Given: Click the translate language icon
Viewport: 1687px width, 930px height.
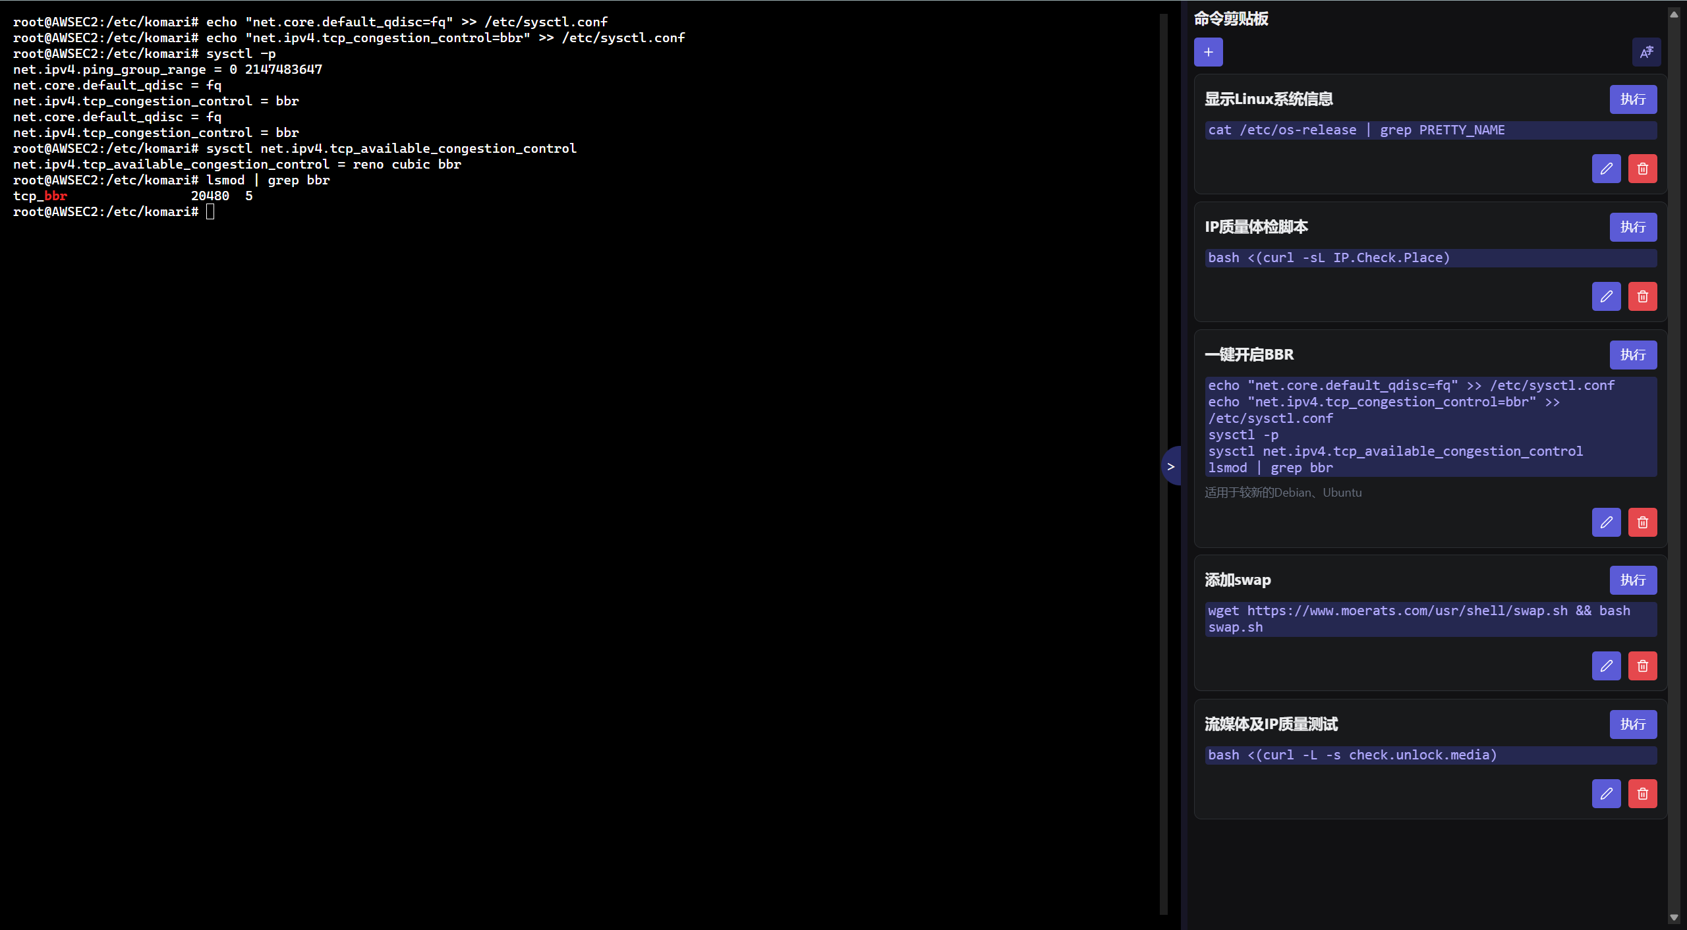Looking at the screenshot, I should point(1646,52).
